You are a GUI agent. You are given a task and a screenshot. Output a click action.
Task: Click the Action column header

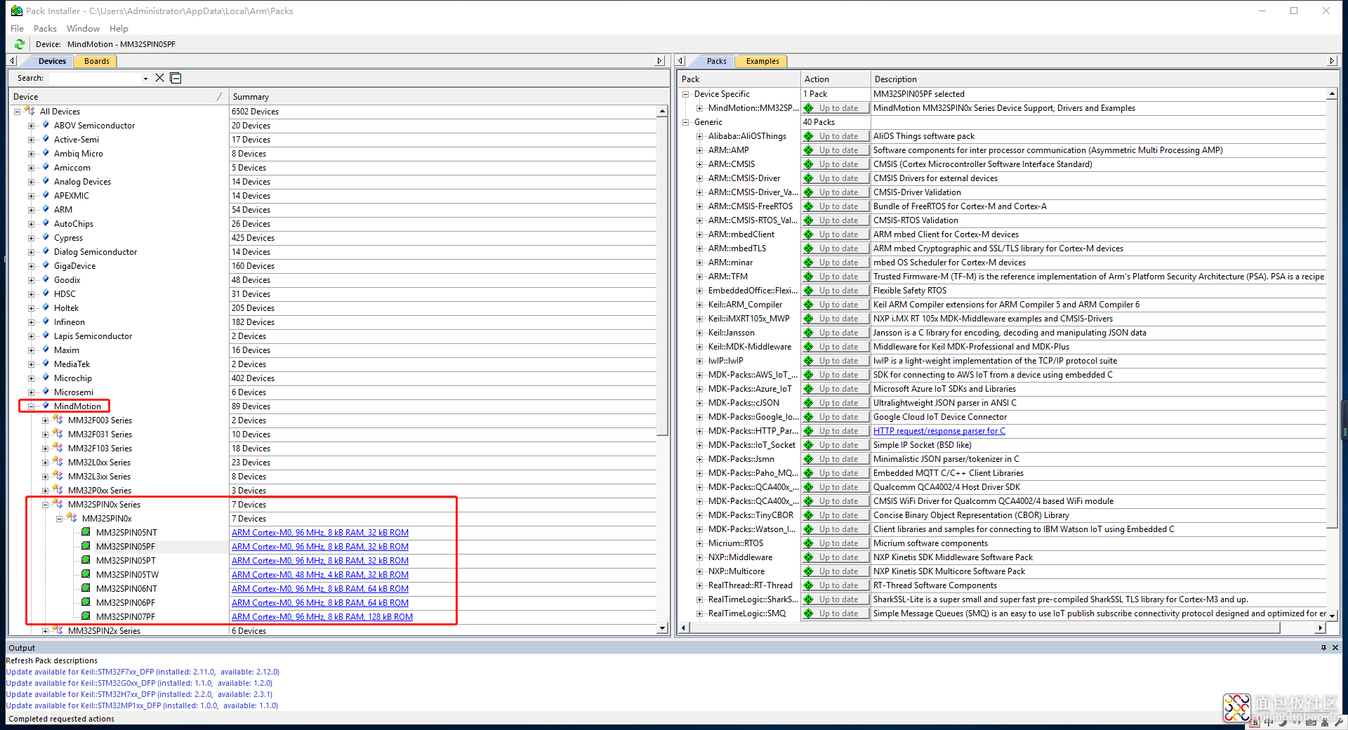pos(835,79)
